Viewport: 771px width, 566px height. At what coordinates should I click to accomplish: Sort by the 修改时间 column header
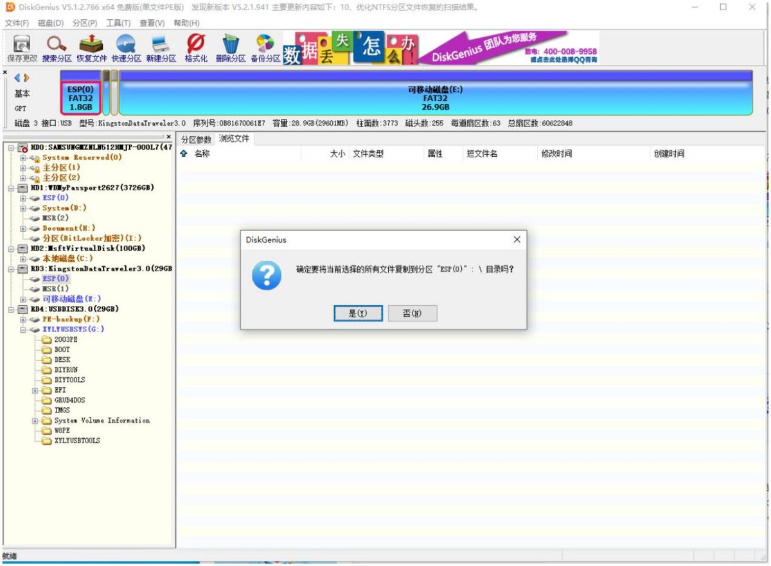556,154
